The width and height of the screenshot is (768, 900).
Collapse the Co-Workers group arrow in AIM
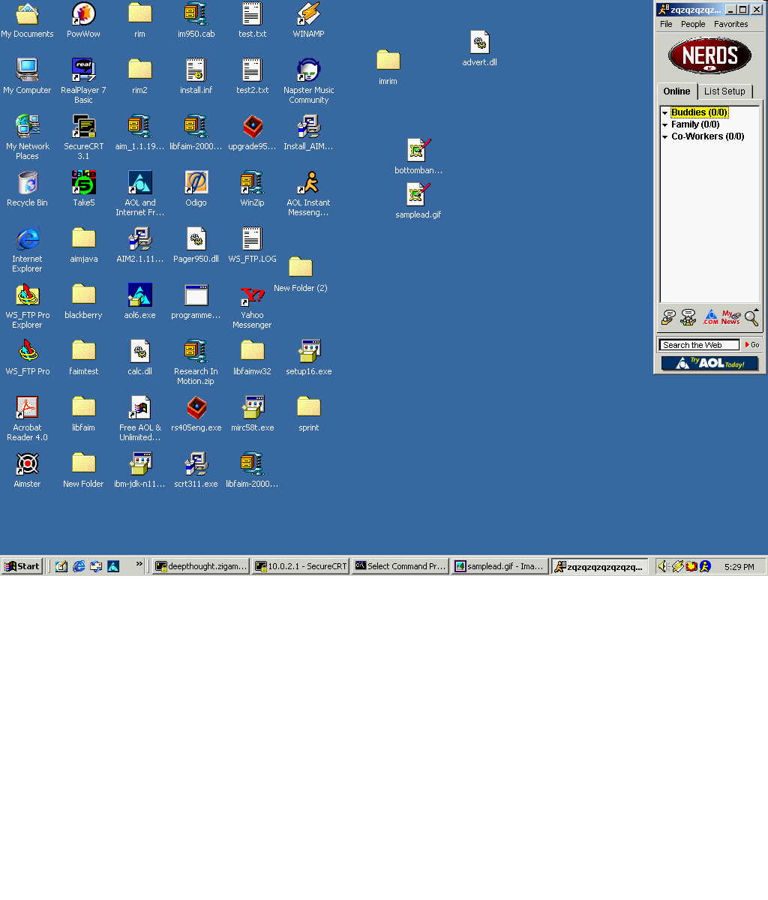pyautogui.click(x=664, y=137)
